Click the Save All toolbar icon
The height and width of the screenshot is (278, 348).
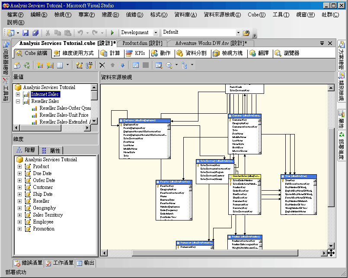(x=35, y=33)
